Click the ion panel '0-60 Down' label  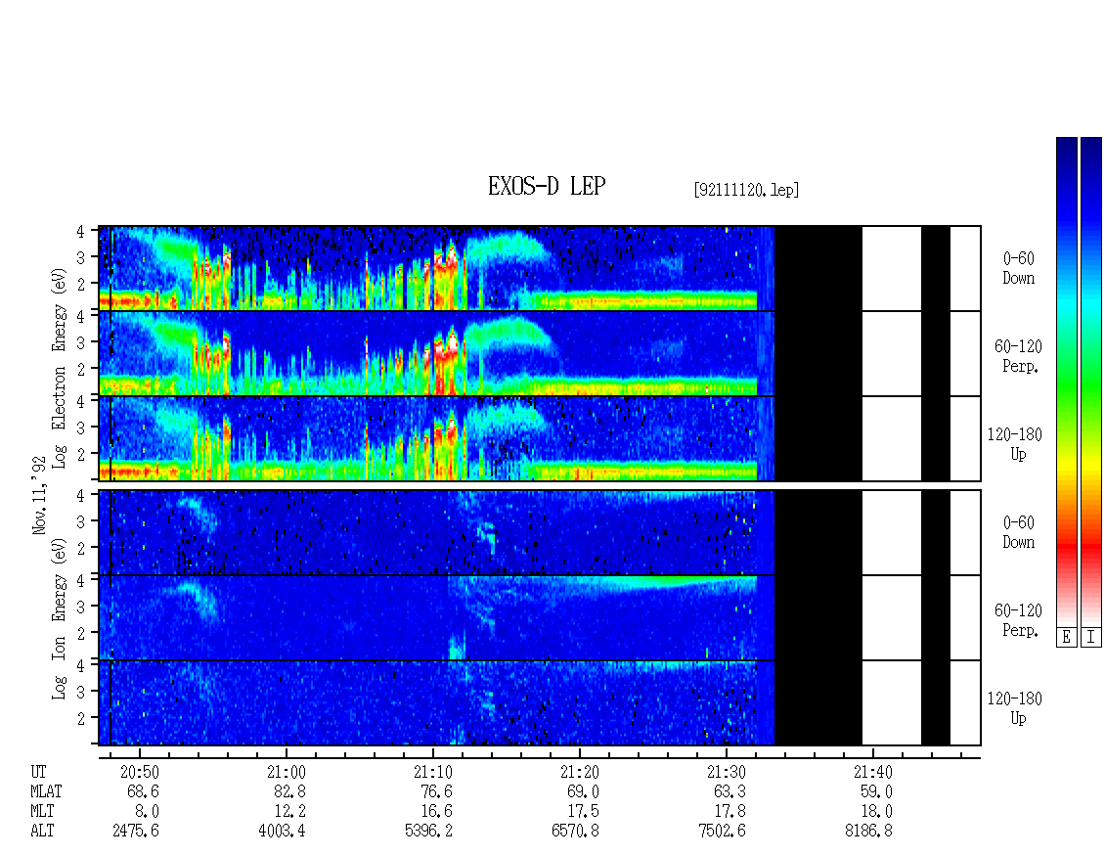tap(1018, 532)
